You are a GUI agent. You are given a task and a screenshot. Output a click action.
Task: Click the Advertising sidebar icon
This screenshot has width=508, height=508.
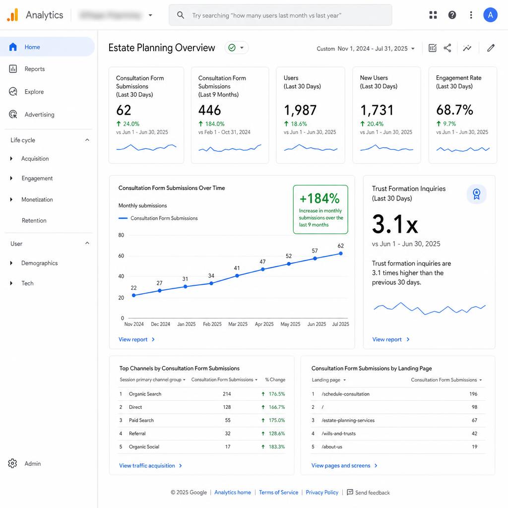pos(13,115)
